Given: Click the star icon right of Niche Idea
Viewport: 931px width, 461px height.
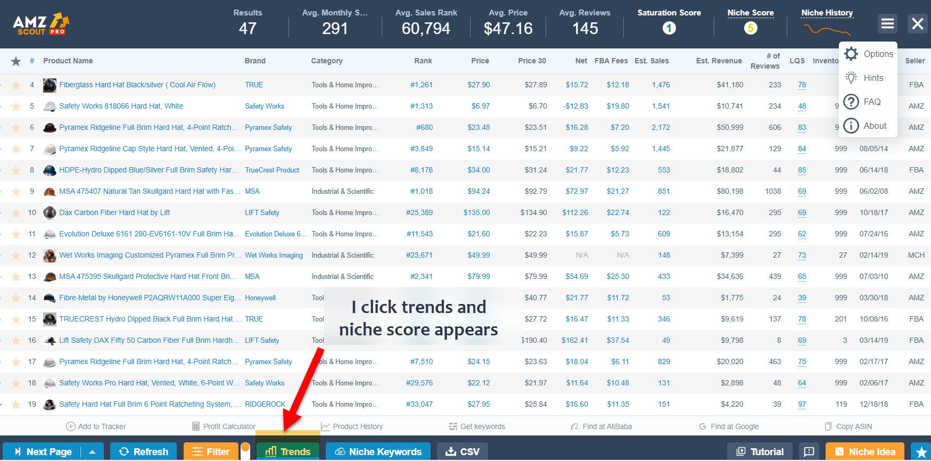Looking at the screenshot, I should coord(921,451).
